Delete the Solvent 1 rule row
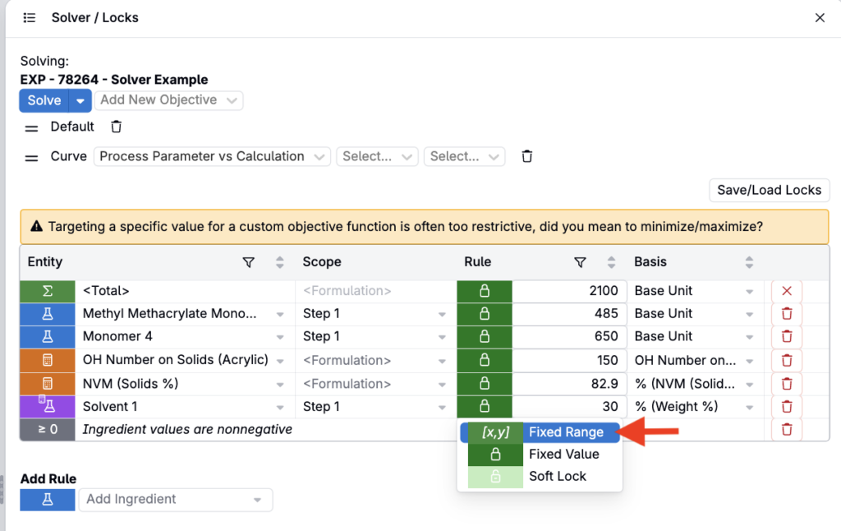 (787, 407)
